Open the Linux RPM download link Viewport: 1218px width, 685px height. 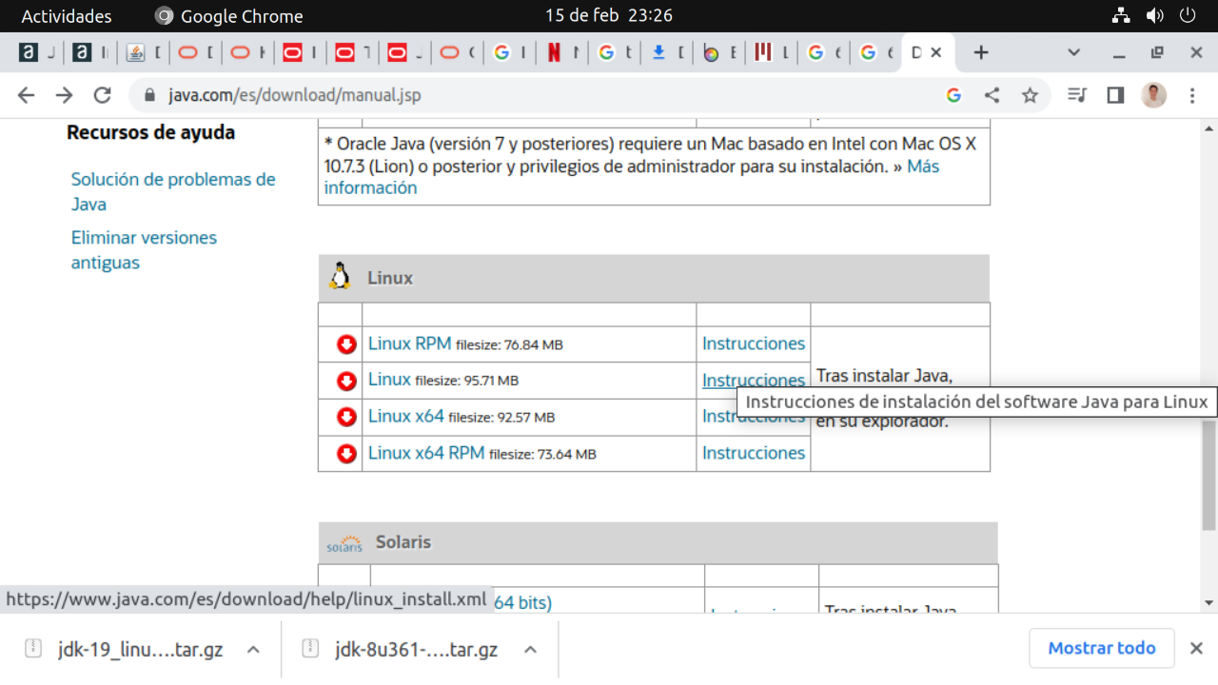tap(409, 343)
